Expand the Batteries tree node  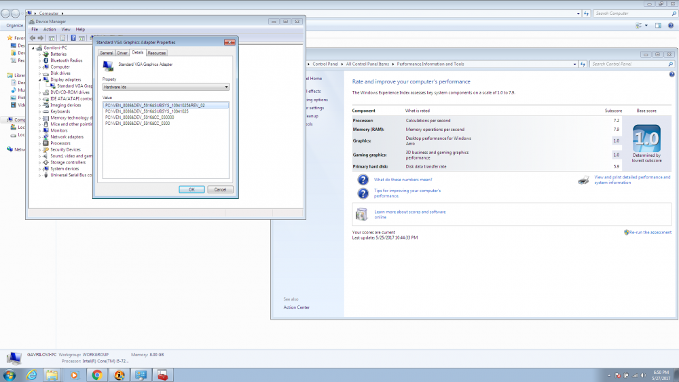[x=40, y=54]
